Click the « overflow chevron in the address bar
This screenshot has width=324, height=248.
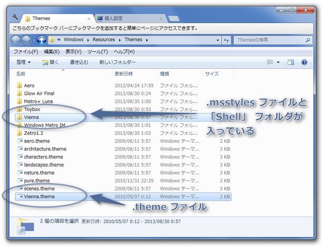(59, 40)
